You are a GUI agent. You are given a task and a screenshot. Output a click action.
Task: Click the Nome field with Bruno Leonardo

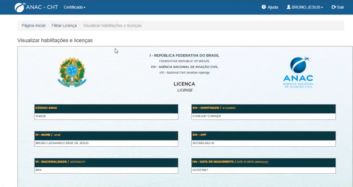point(106,143)
